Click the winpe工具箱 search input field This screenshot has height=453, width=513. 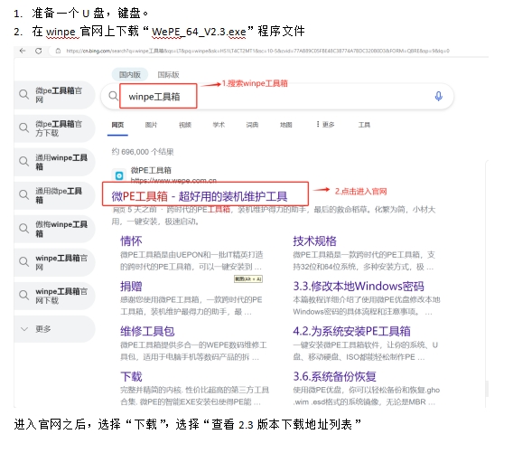tap(276, 97)
